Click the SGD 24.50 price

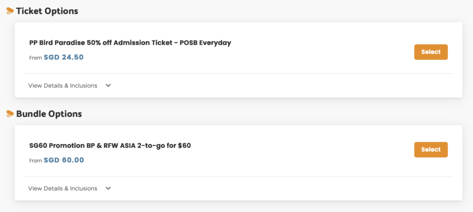[x=64, y=58]
